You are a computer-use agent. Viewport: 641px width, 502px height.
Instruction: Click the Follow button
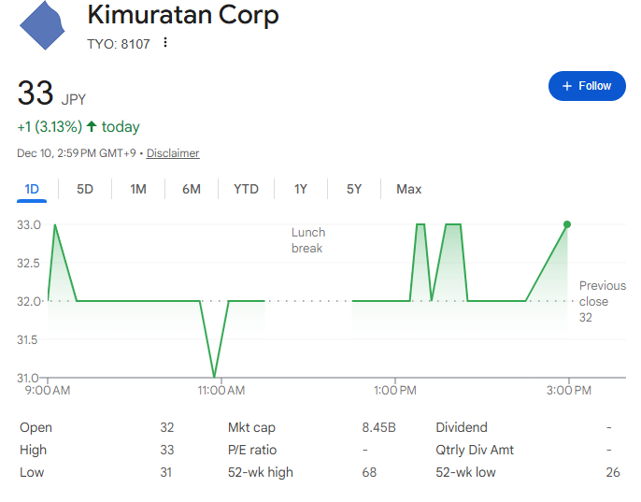click(x=586, y=86)
